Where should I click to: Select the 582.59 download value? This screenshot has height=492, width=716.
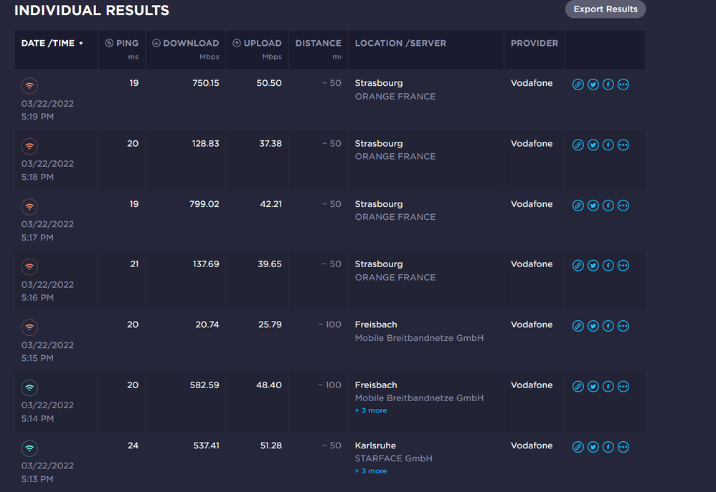point(204,385)
